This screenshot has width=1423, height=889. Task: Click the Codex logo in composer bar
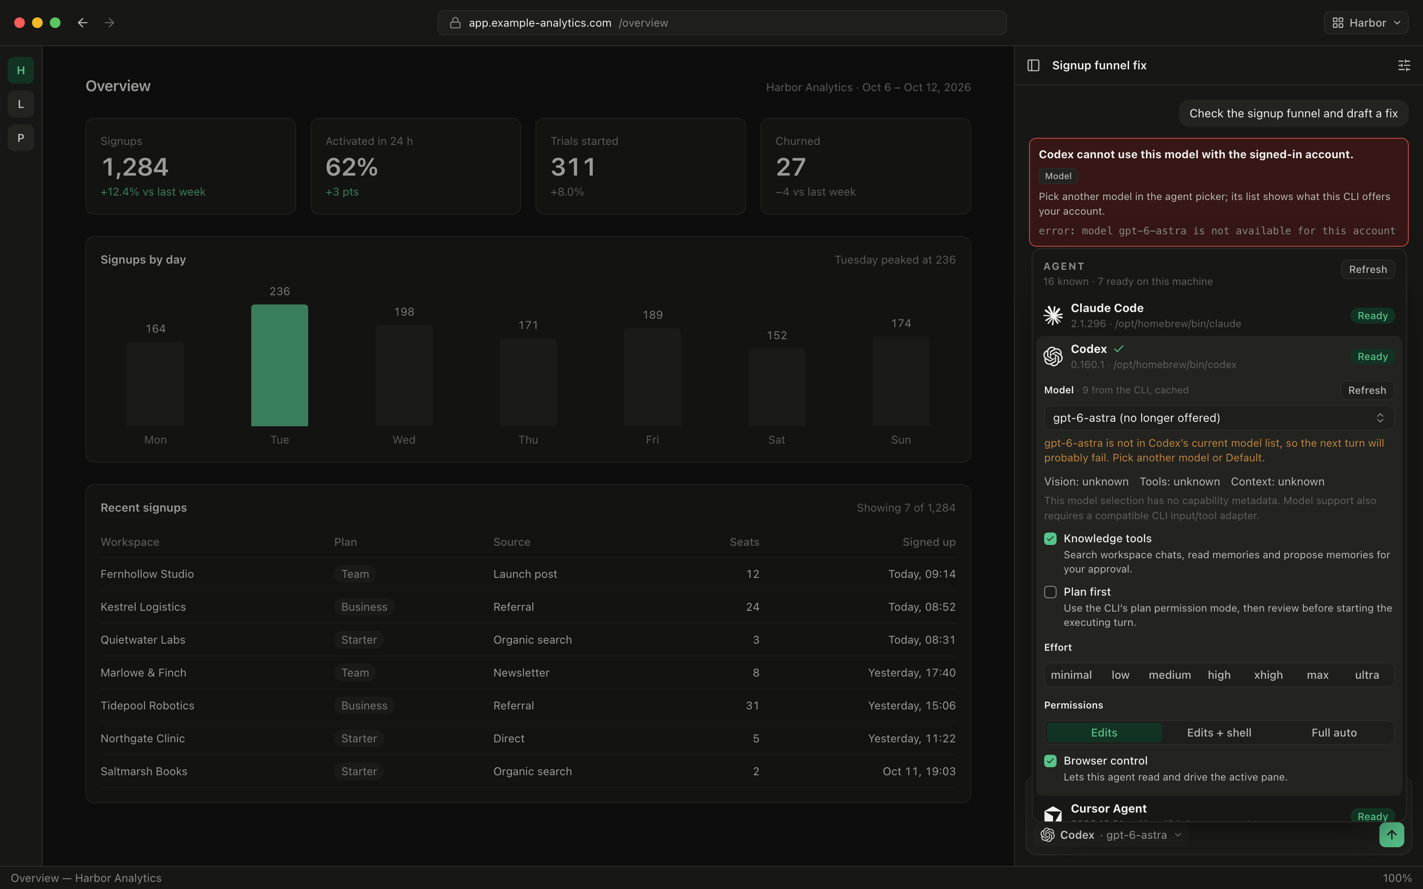coord(1047,835)
